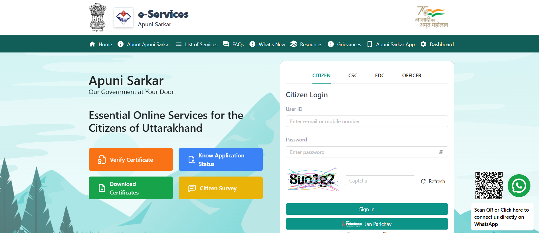Image resolution: width=539 pixels, height=233 pixels.
Task: Click the Apuni Sarkar App phone icon
Action: 370,44
